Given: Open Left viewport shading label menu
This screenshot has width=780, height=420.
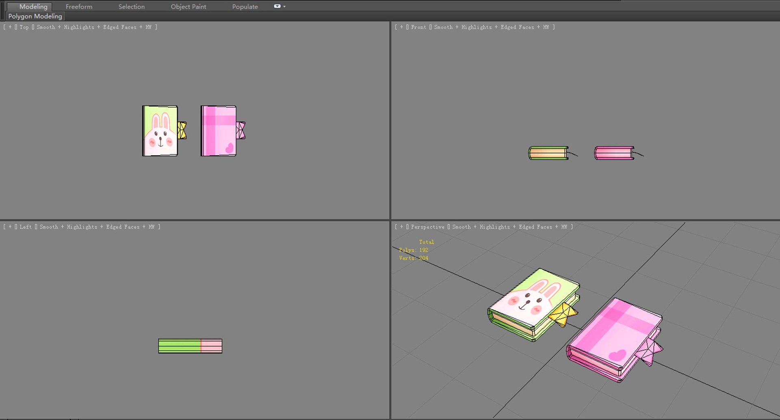Looking at the screenshot, I should tap(97, 227).
